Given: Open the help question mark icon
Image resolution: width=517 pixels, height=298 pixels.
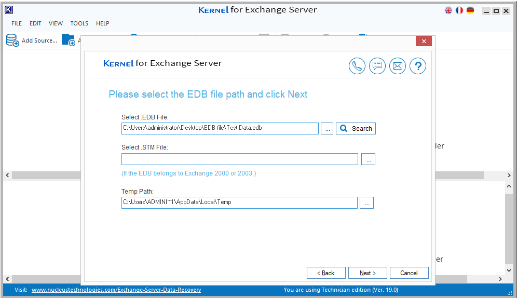Looking at the screenshot, I should [x=418, y=66].
